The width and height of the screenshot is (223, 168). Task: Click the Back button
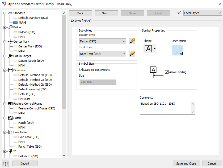click(81, 13)
